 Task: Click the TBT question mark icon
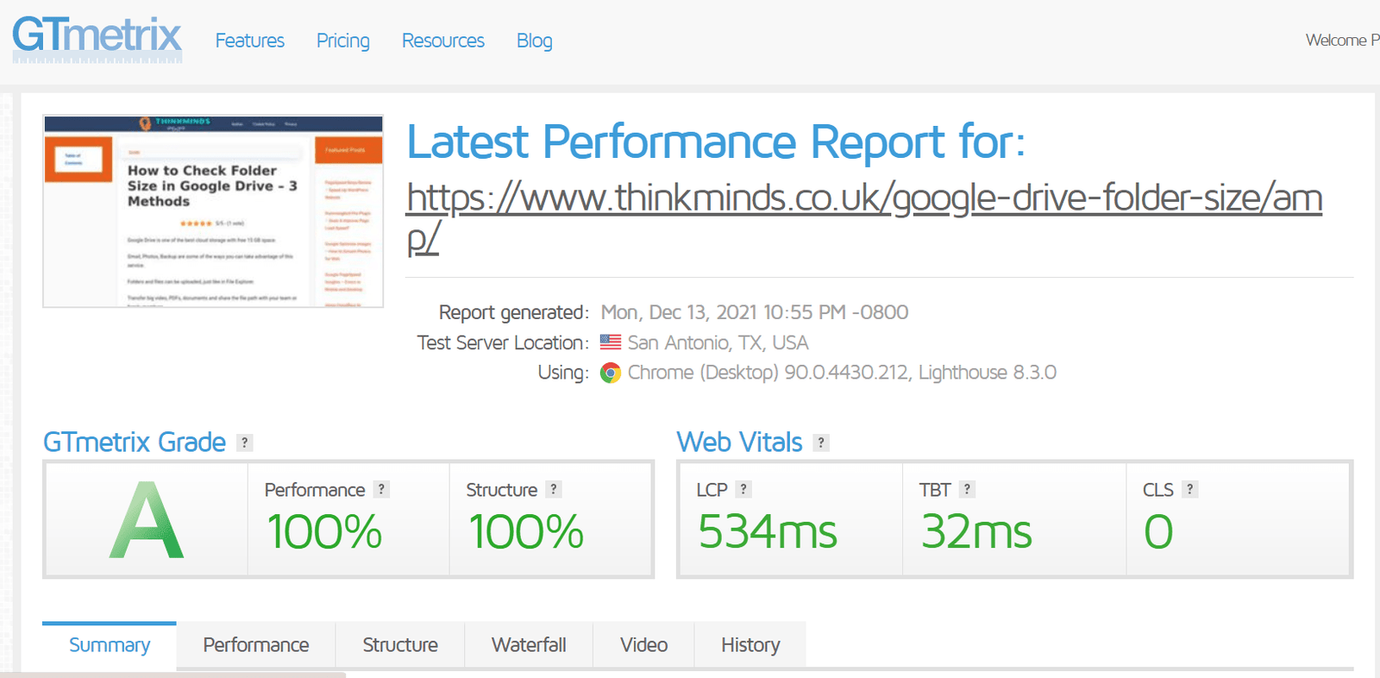point(967,489)
